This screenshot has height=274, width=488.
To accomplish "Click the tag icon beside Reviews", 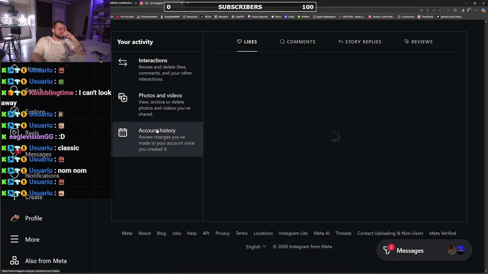I will 407,41.
